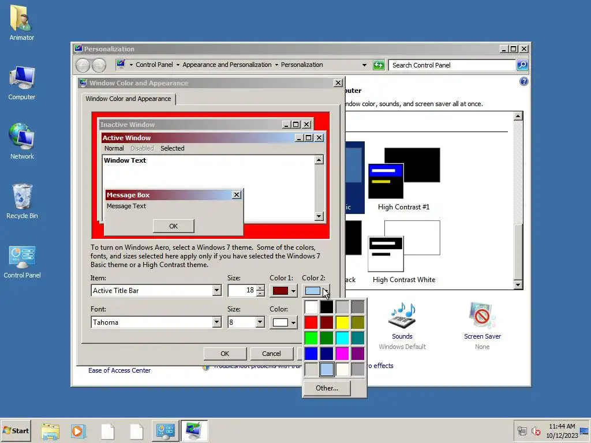Viewport: 591px width, 443px height.
Task: Click the Selected menu item in preview
Action: [x=172, y=148]
